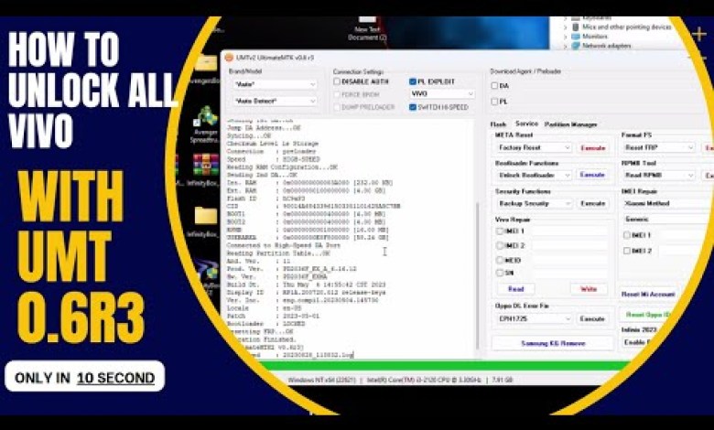
Task: Open the Unlock Bootloader dropdown
Action: (x=533, y=175)
